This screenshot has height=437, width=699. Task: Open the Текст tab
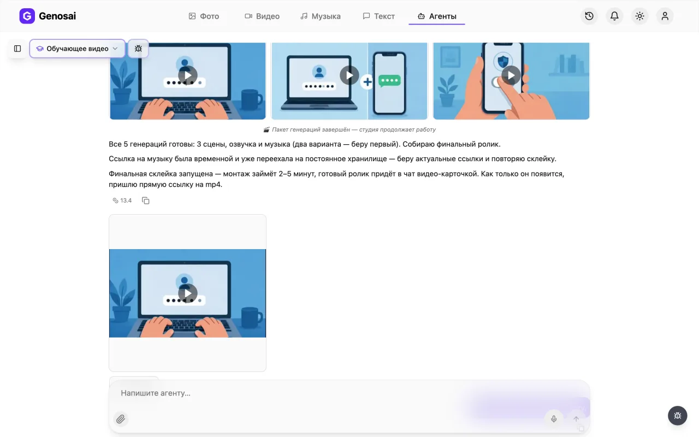click(x=378, y=16)
